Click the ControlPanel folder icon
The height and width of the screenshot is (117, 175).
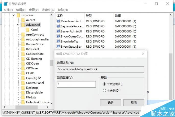23,83
